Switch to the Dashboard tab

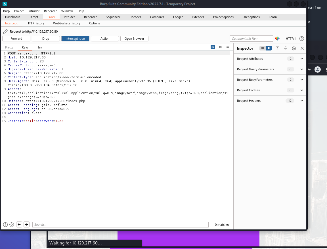13,17
